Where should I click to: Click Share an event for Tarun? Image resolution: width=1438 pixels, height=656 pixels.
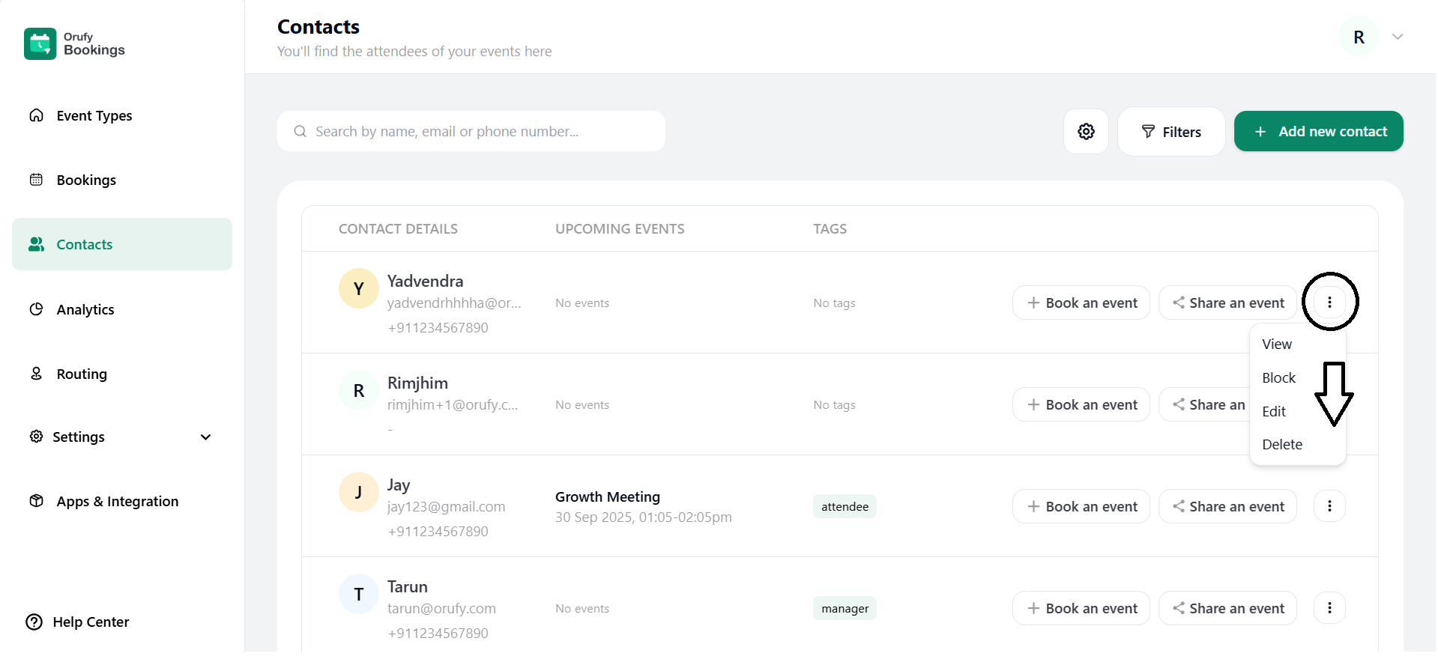pyautogui.click(x=1227, y=609)
